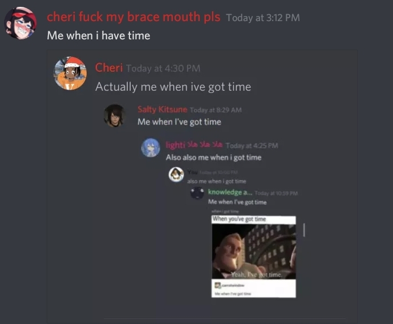
Task: Select the "Salty Kitsune" username
Action: coord(162,110)
